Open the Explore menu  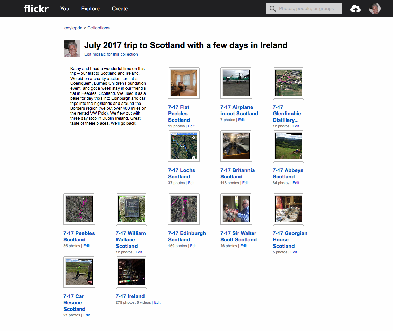[x=90, y=9]
